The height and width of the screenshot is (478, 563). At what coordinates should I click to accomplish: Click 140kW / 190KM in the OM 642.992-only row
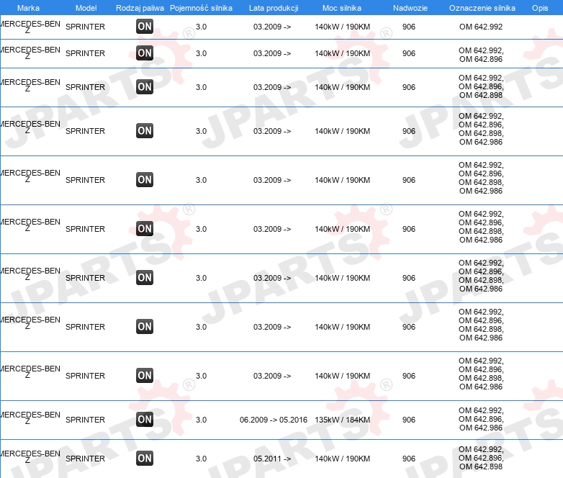[343, 27]
